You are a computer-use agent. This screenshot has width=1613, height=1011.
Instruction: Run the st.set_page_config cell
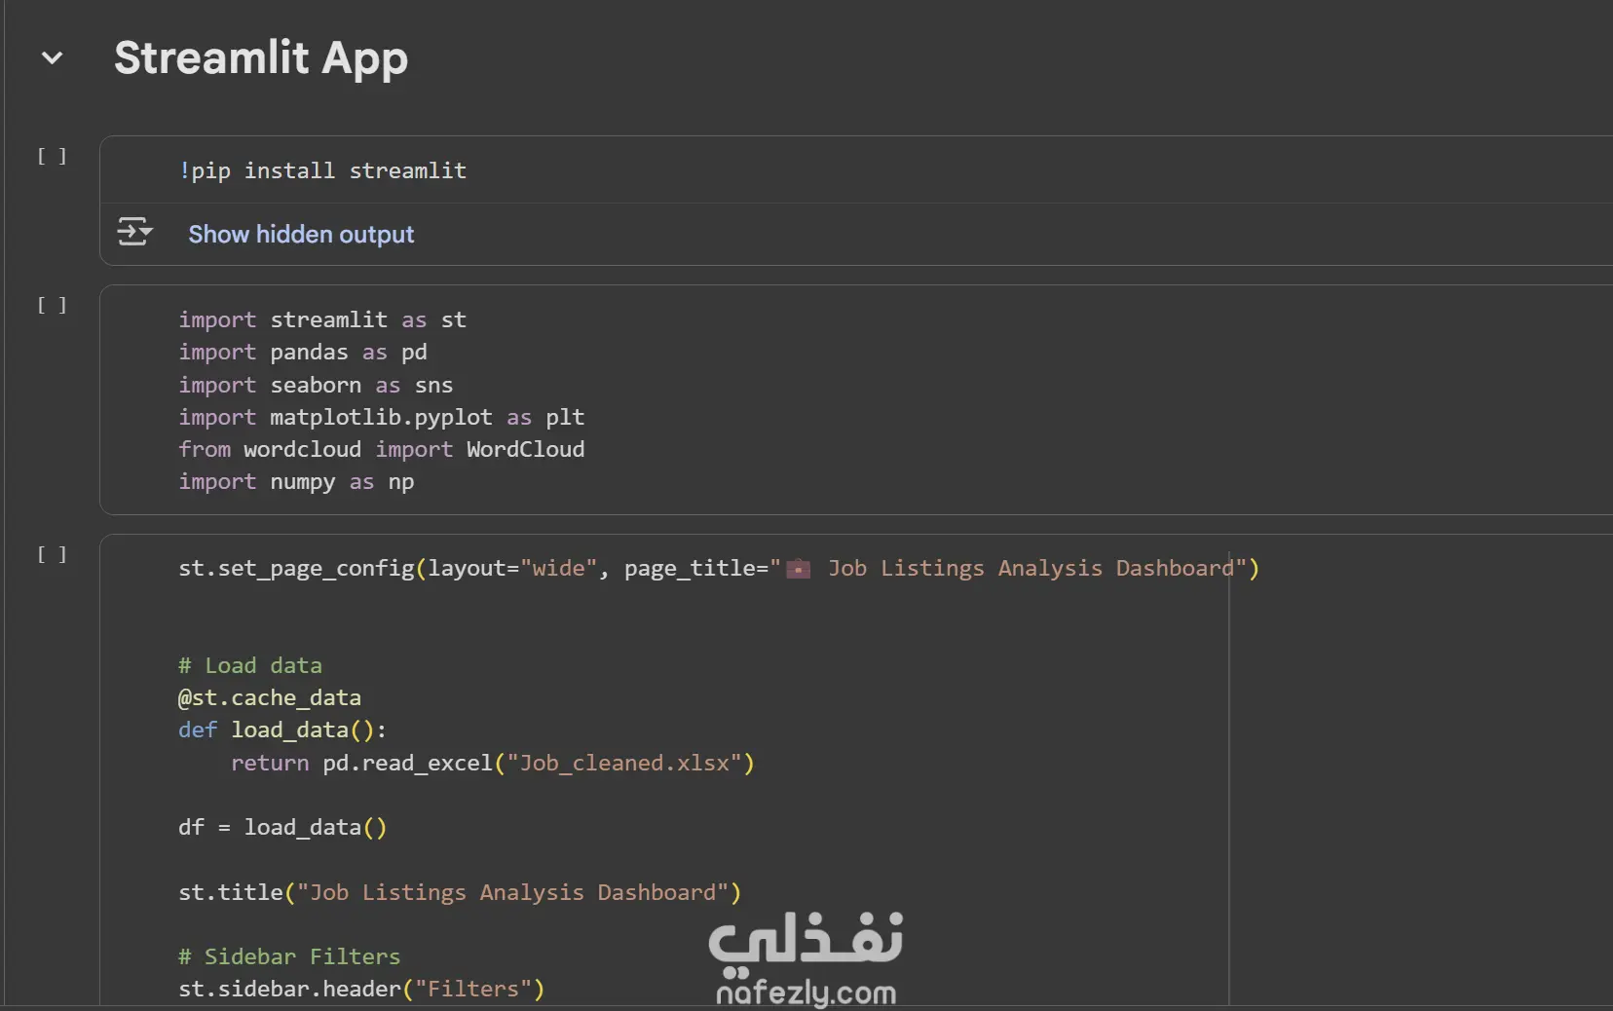click(x=53, y=554)
